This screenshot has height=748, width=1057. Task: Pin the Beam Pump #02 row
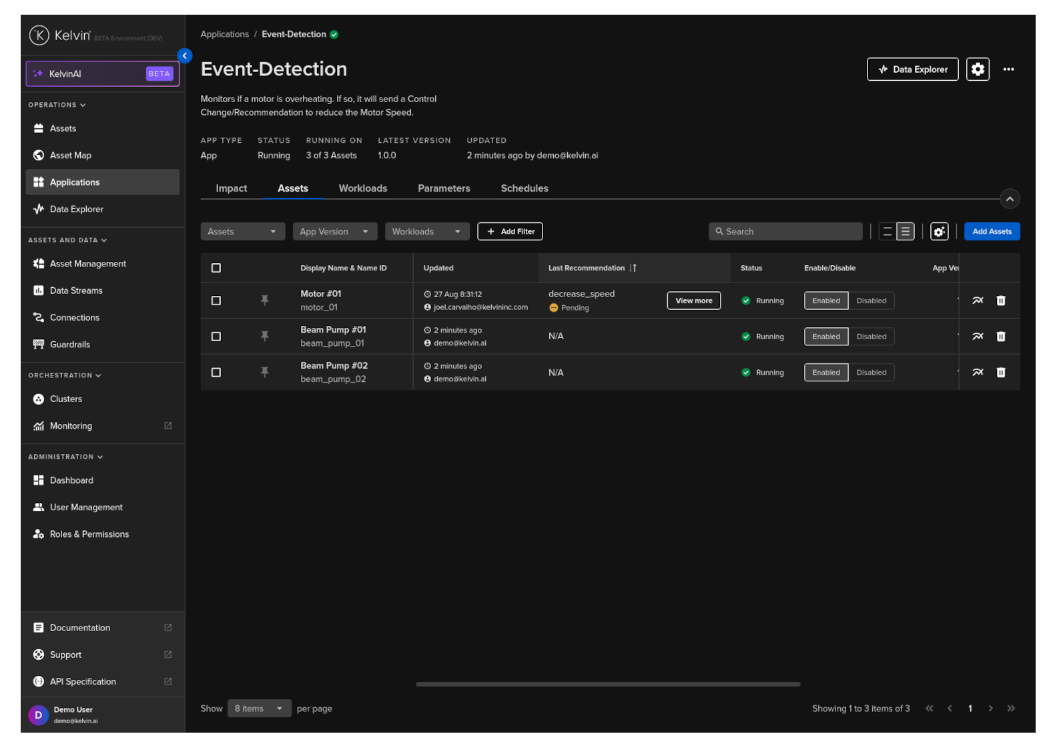point(265,373)
